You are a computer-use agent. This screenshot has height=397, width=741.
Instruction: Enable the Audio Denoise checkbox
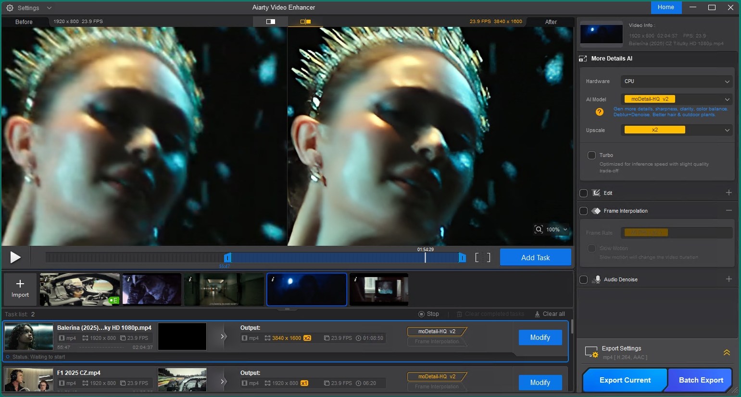click(583, 279)
